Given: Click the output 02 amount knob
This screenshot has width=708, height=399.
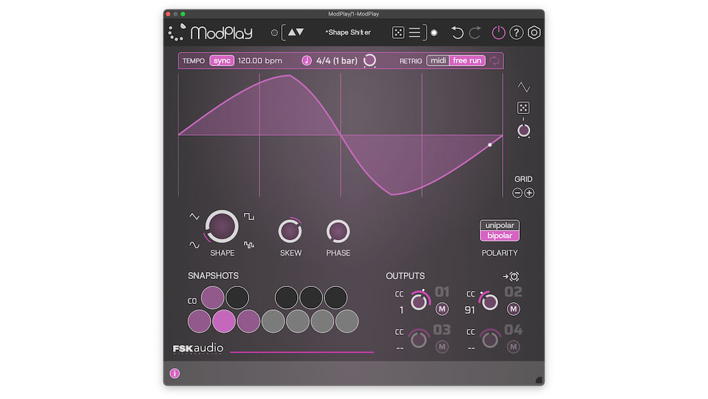Looking at the screenshot, I should pos(490,301).
